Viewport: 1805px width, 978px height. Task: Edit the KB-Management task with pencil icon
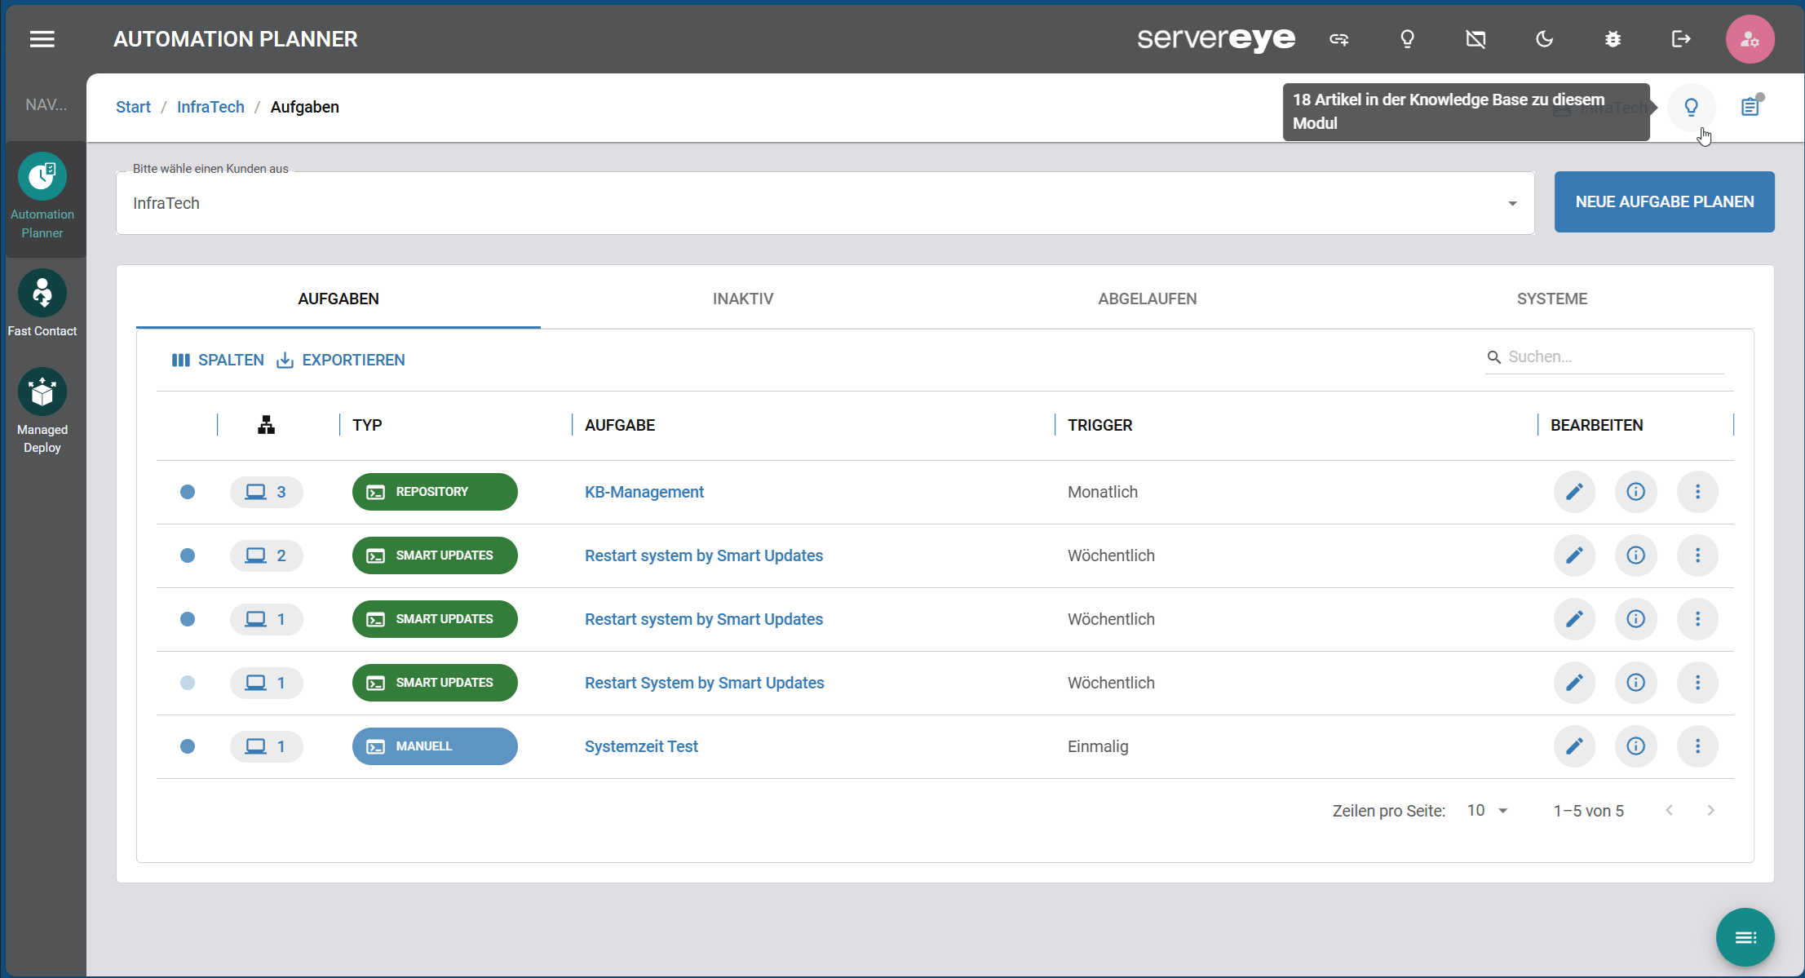click(x=1574, y=492)
